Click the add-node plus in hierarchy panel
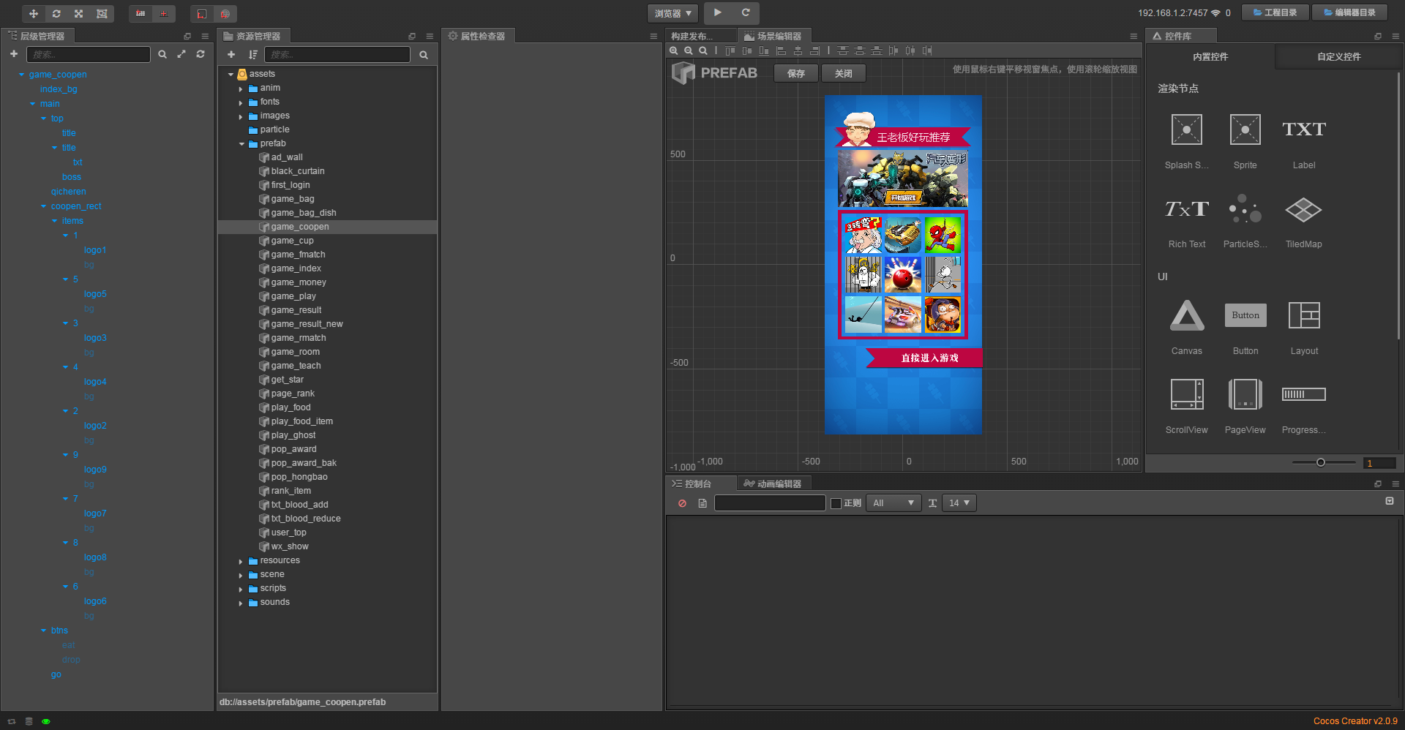 (x=14, y=54)
